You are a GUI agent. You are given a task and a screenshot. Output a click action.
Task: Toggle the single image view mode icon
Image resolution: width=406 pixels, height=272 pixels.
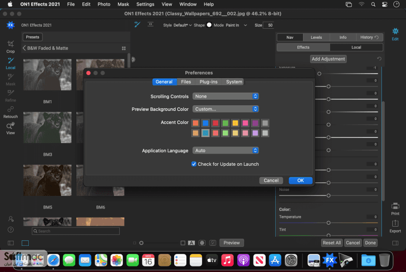point(25,243)
